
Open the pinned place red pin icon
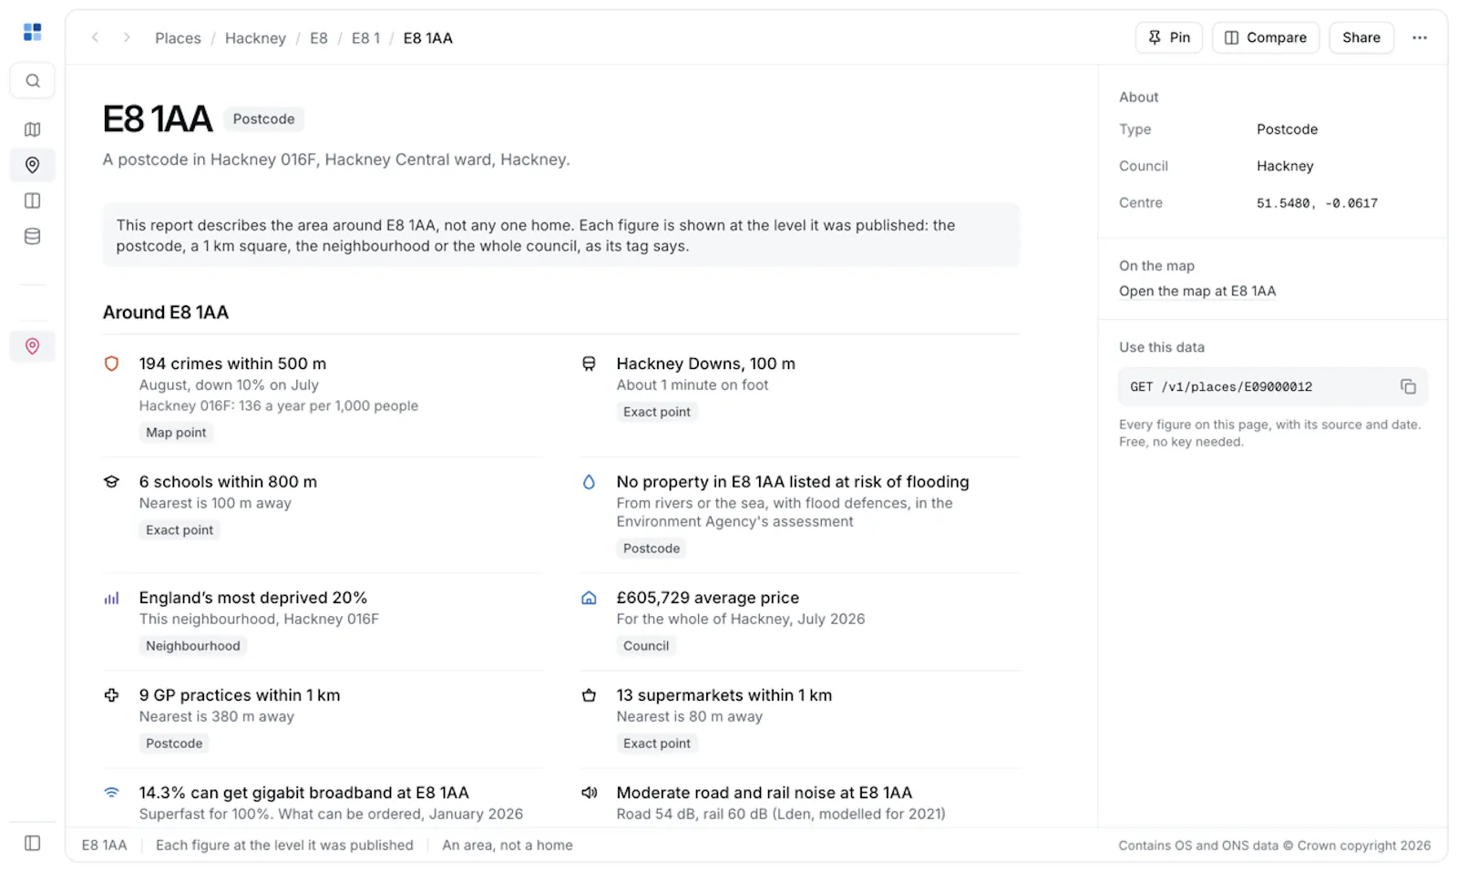click(32, 346)
